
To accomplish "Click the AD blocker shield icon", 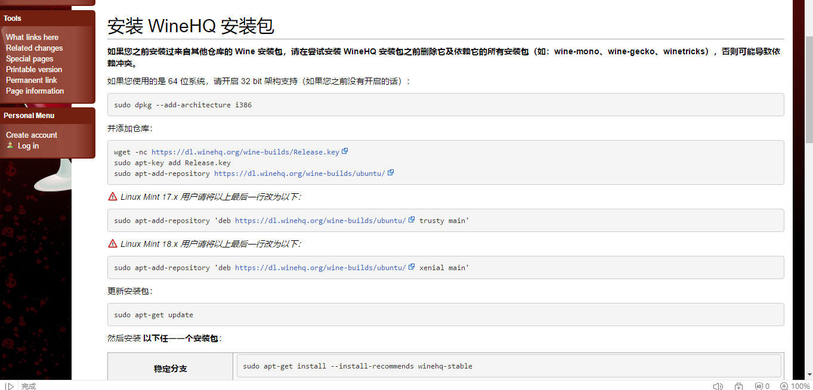I will pos(759,386).
